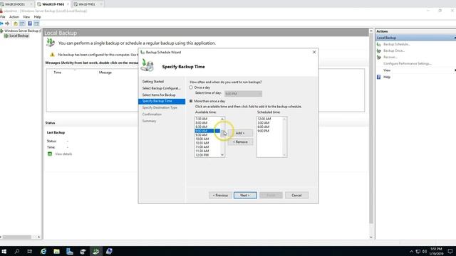The width and height of the screenshot is (456, 256).
Task: Select Windows Server Backup tree node
Action: tap(21, 31)
